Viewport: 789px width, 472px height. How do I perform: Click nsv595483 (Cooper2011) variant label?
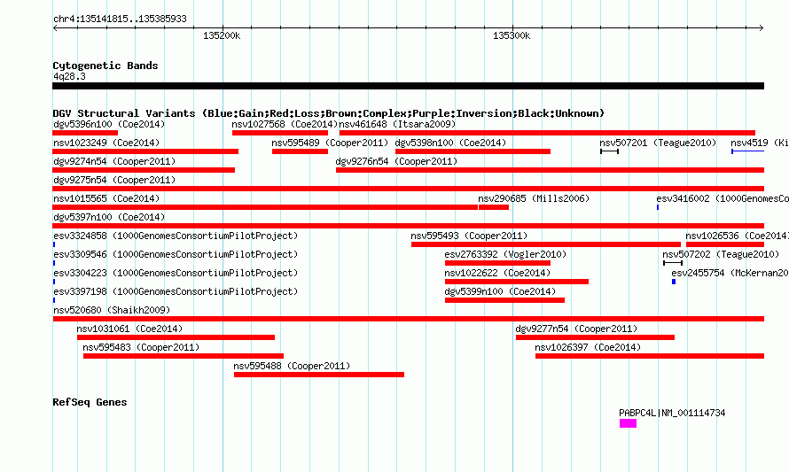pos(141,347)
